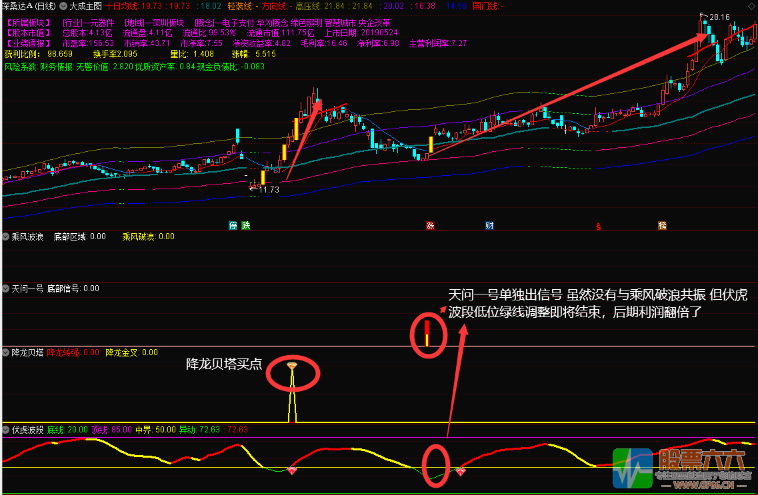The width and height of the screenshot is (758, 495).
Task: Click the green 跌 event marker
Action: point(245,225)
